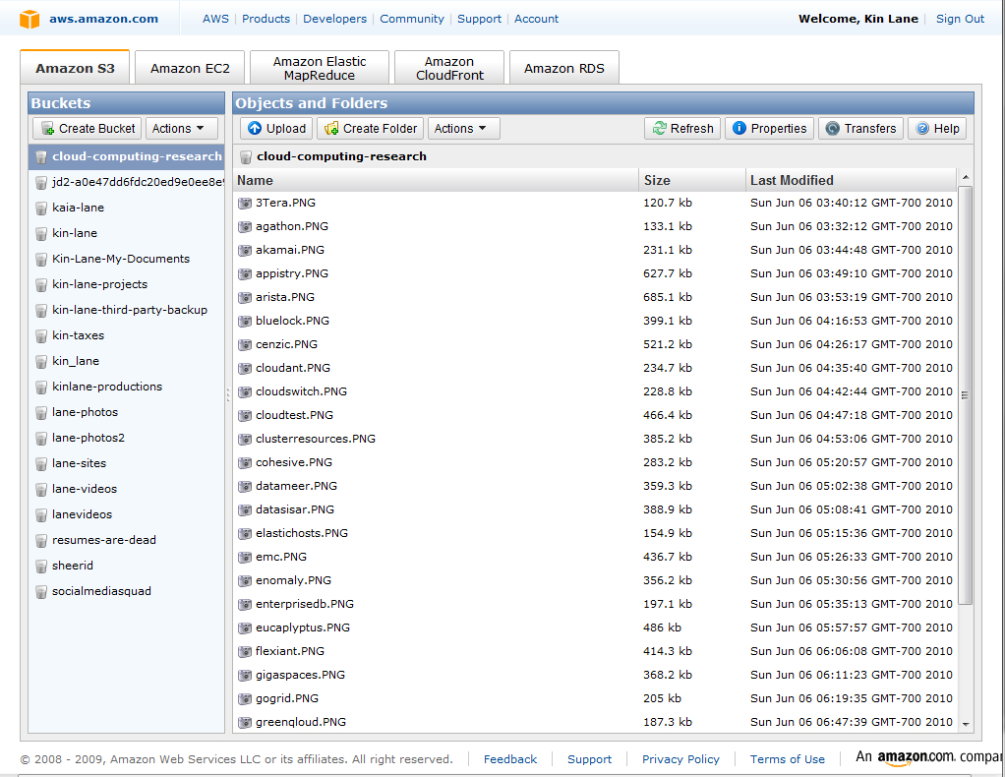Select the agathon.PNG file row
This screenshot has width=1005, height=777.
pyautogui.click(x=595, y=226)
